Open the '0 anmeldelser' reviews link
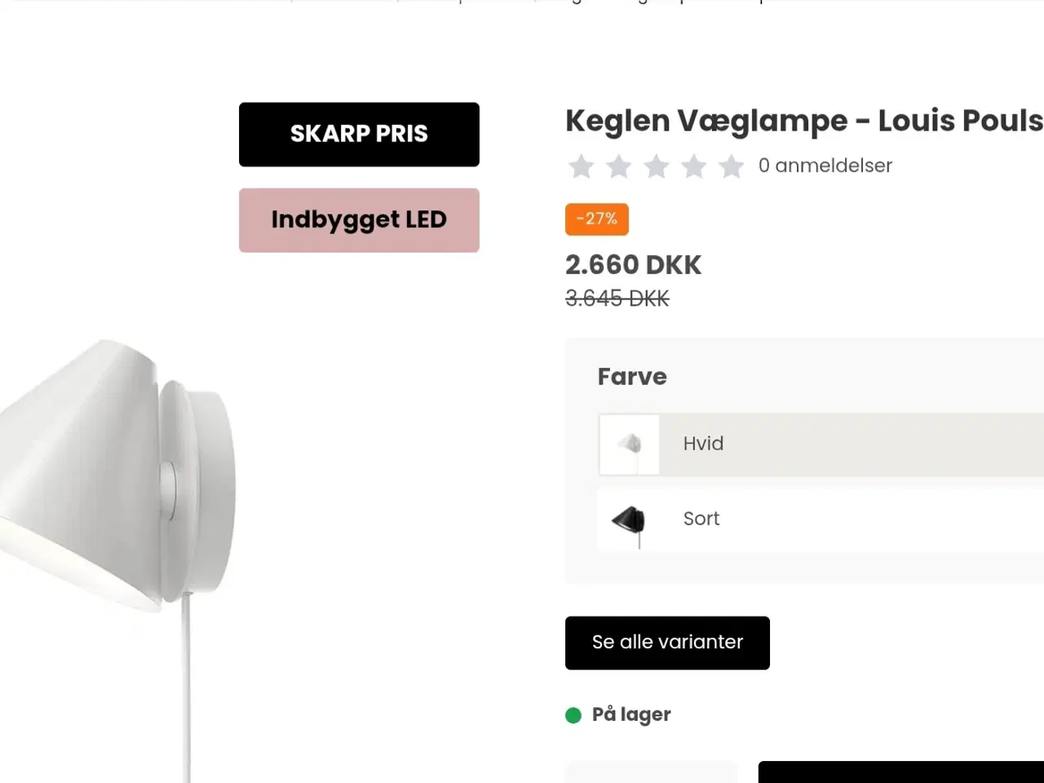The width and height of the screenshot is (1044, 783). 825,166
